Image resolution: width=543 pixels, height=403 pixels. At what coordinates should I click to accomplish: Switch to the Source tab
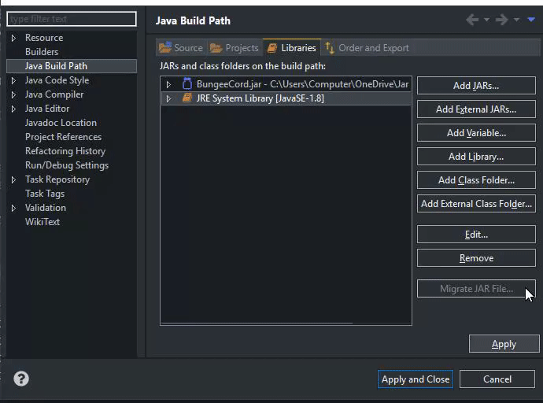tap(181, 47)
